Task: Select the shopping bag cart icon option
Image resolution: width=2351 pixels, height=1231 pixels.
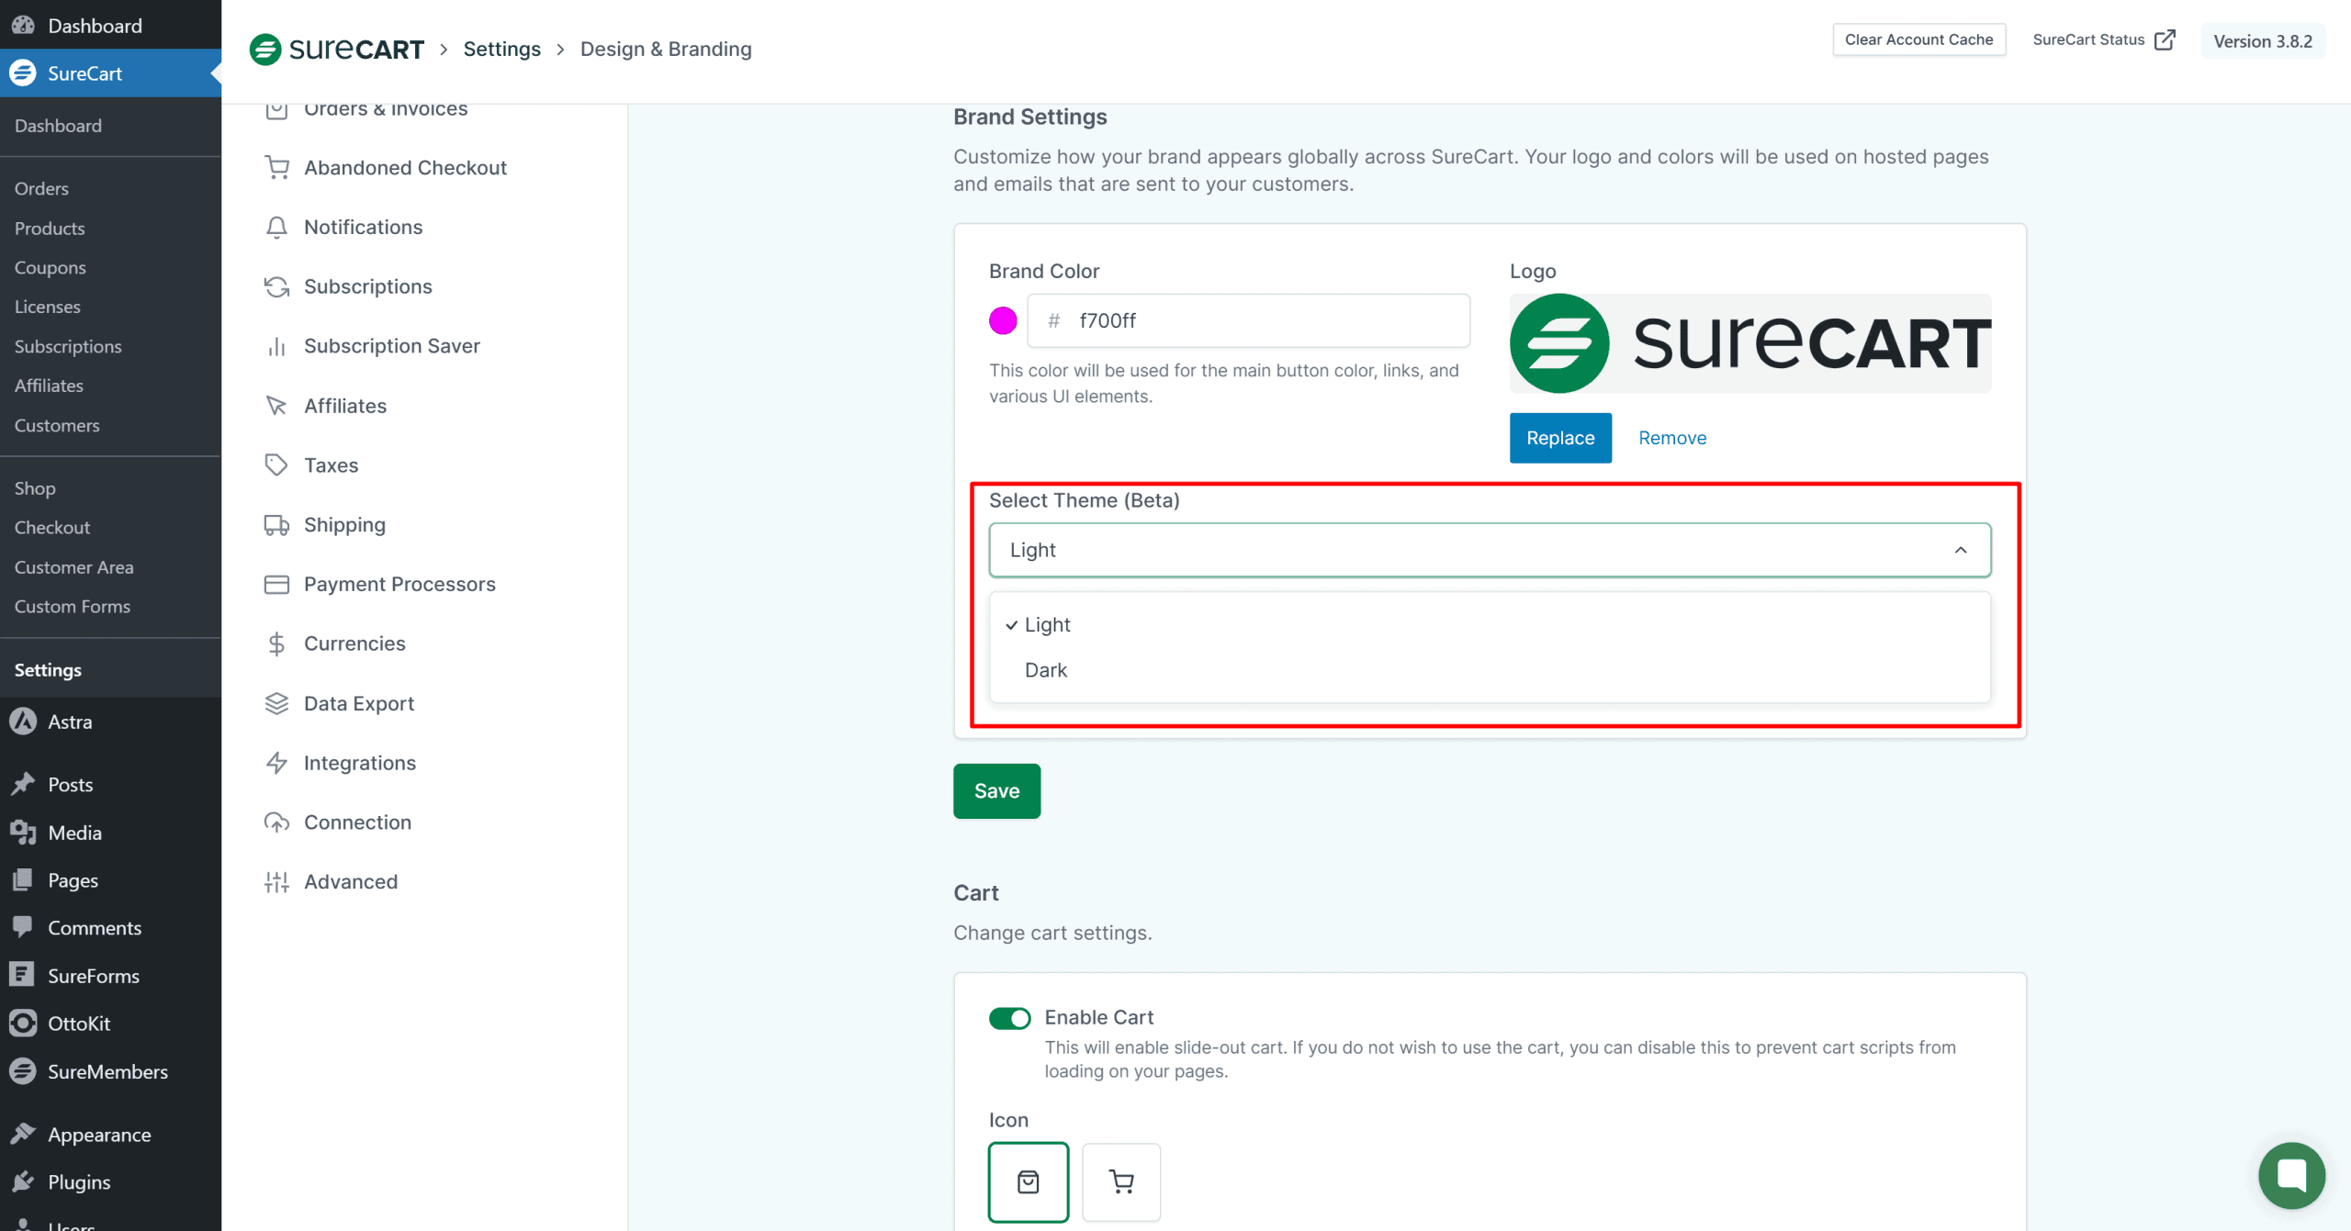Action: point(1029,1182)
